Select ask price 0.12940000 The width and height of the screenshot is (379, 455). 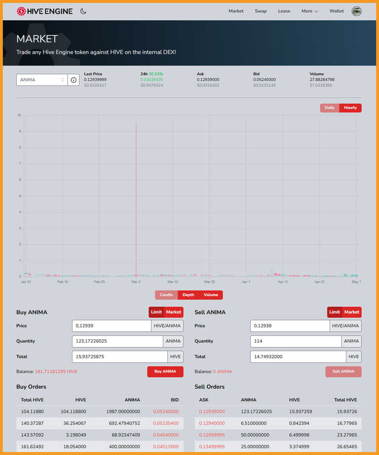tap(212, 423)
